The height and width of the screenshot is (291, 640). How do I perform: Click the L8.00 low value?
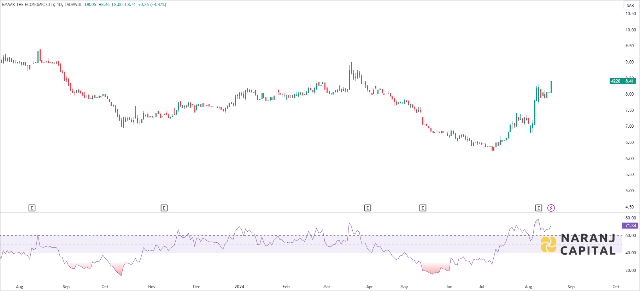click(117, 5)
